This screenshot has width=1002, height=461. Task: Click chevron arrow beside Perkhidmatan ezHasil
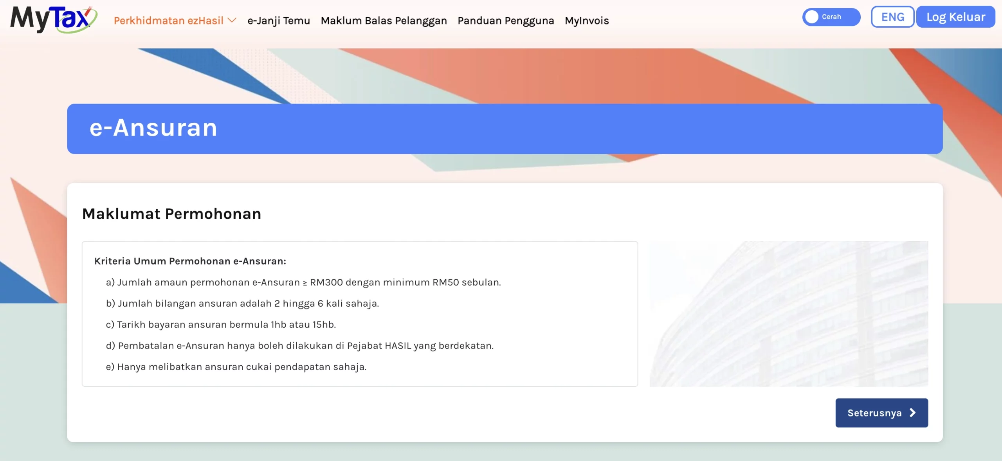click(232, 20)
